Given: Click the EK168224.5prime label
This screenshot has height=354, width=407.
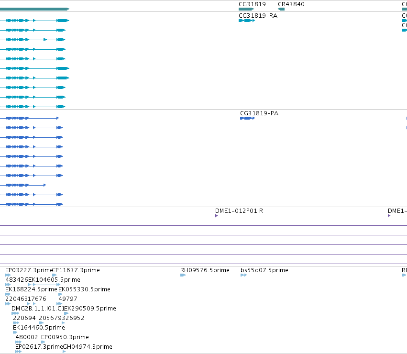Looking at the screenshot, I should 31,289.
